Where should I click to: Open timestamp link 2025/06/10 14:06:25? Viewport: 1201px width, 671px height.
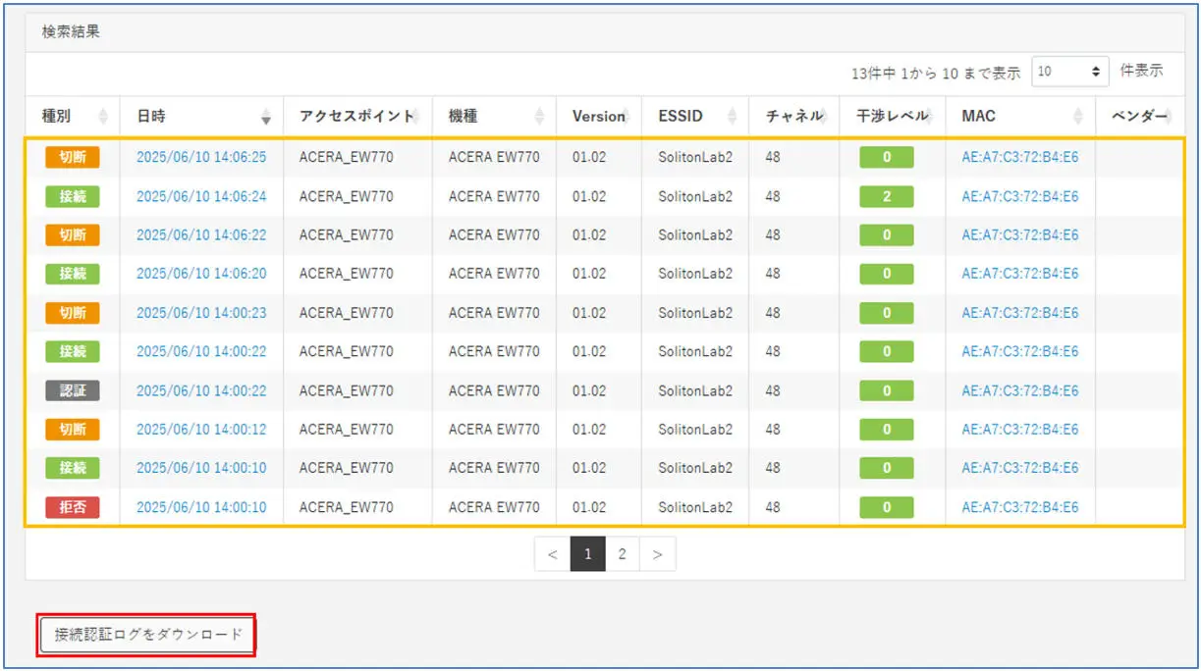pos(201,157)
